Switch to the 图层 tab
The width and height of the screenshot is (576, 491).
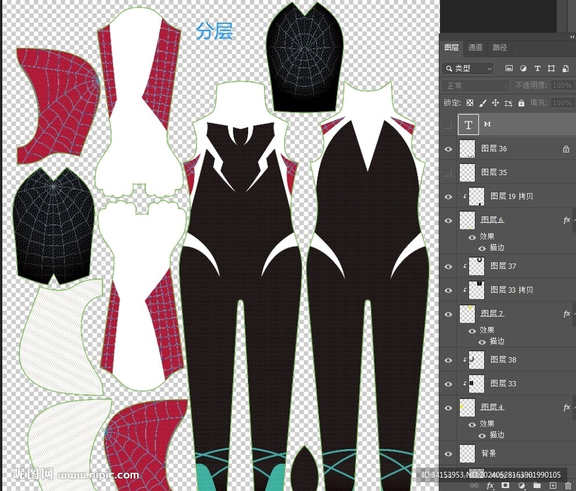click(x=452, y=48)
